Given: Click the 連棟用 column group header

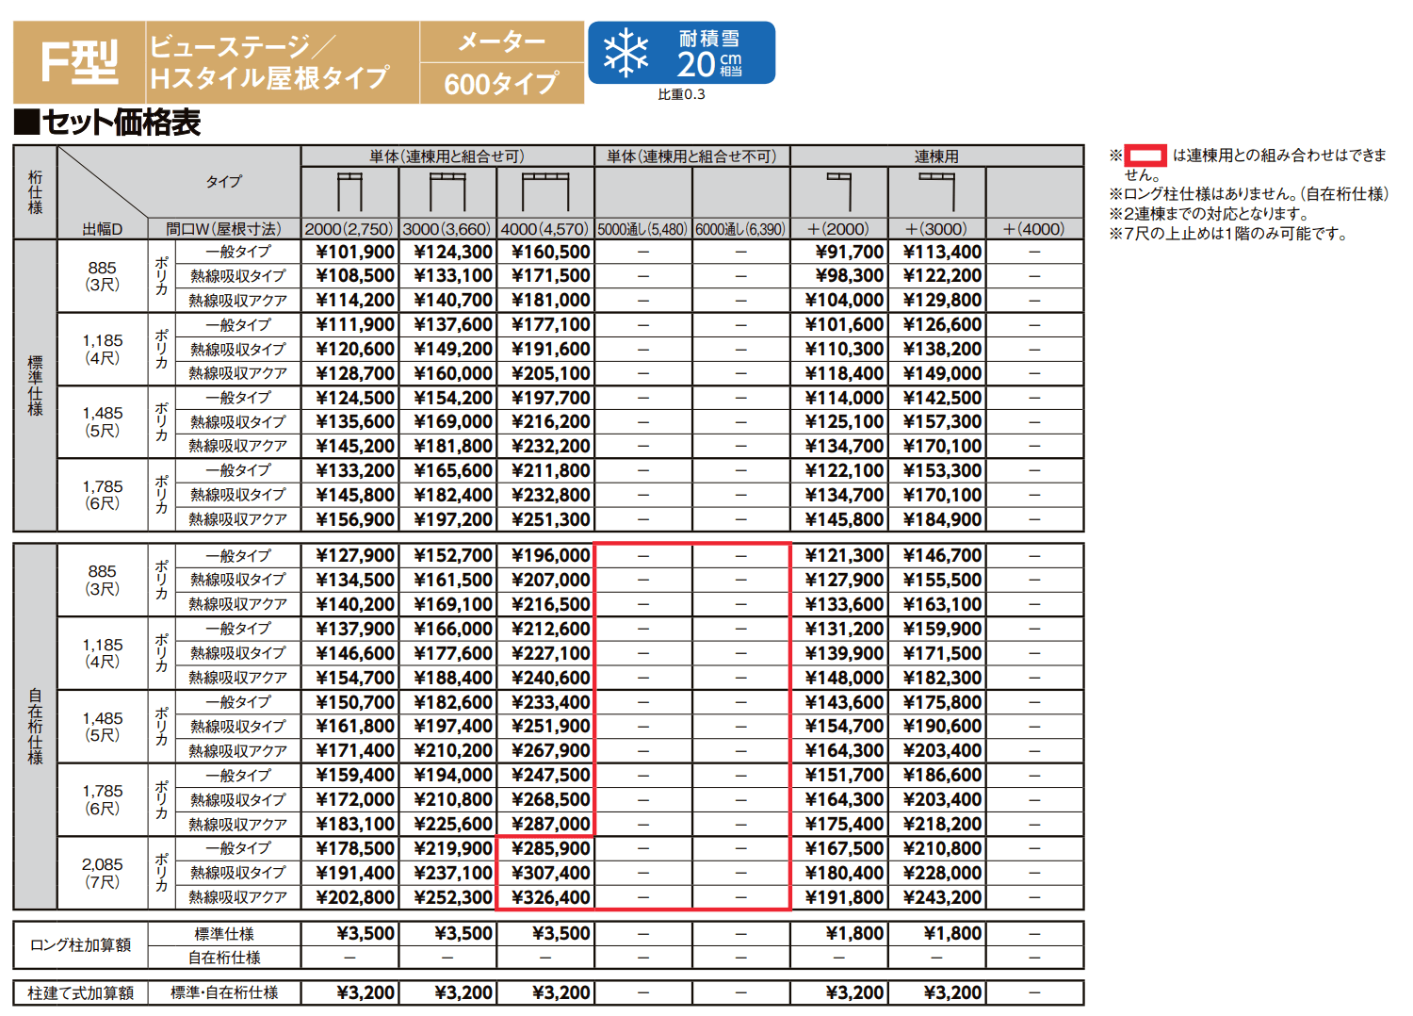Looking at the screenshot, I should click(x=936, y=156).
